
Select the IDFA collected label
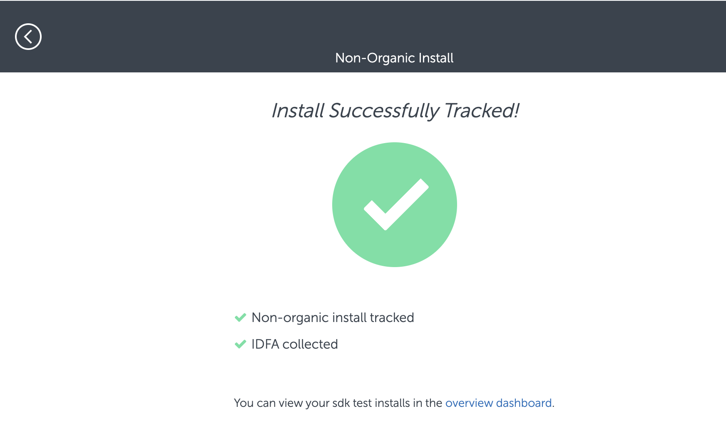coord(295,344)
